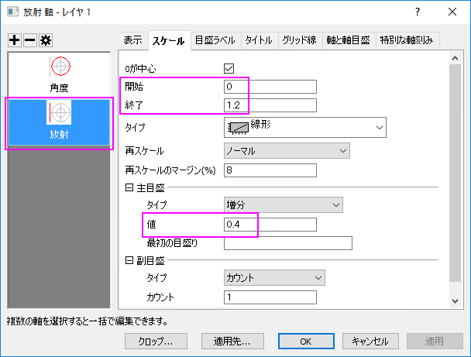Click the 終了 input field
This screenshot has width=471, height=357.
[270, 105]
